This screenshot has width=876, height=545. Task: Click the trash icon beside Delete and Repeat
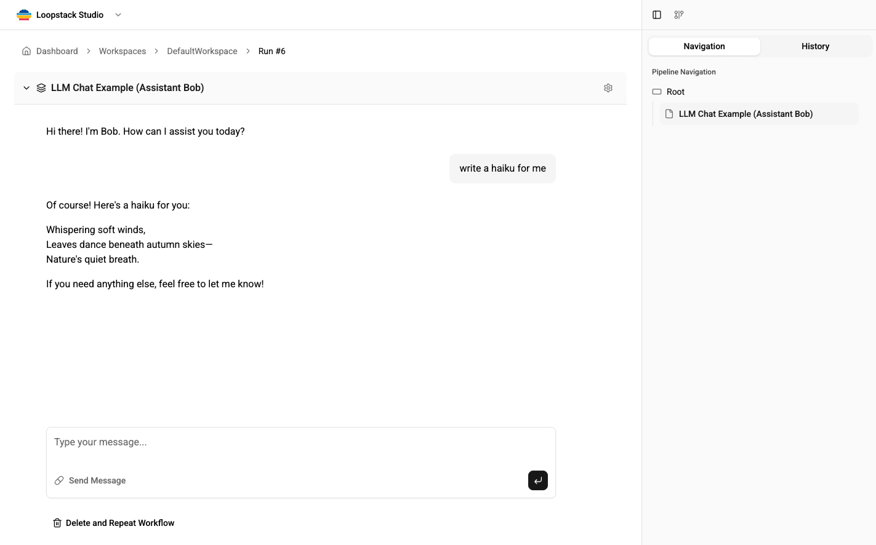pos(57,522)
